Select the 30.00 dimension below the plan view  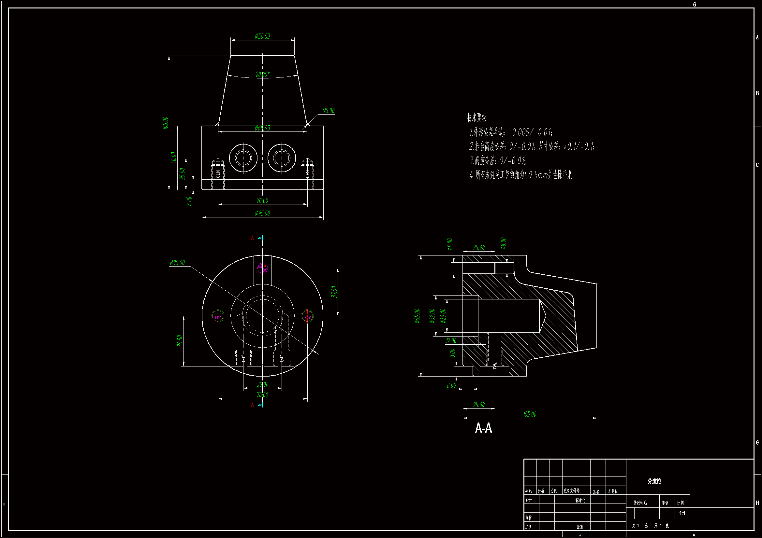[262, 384]
